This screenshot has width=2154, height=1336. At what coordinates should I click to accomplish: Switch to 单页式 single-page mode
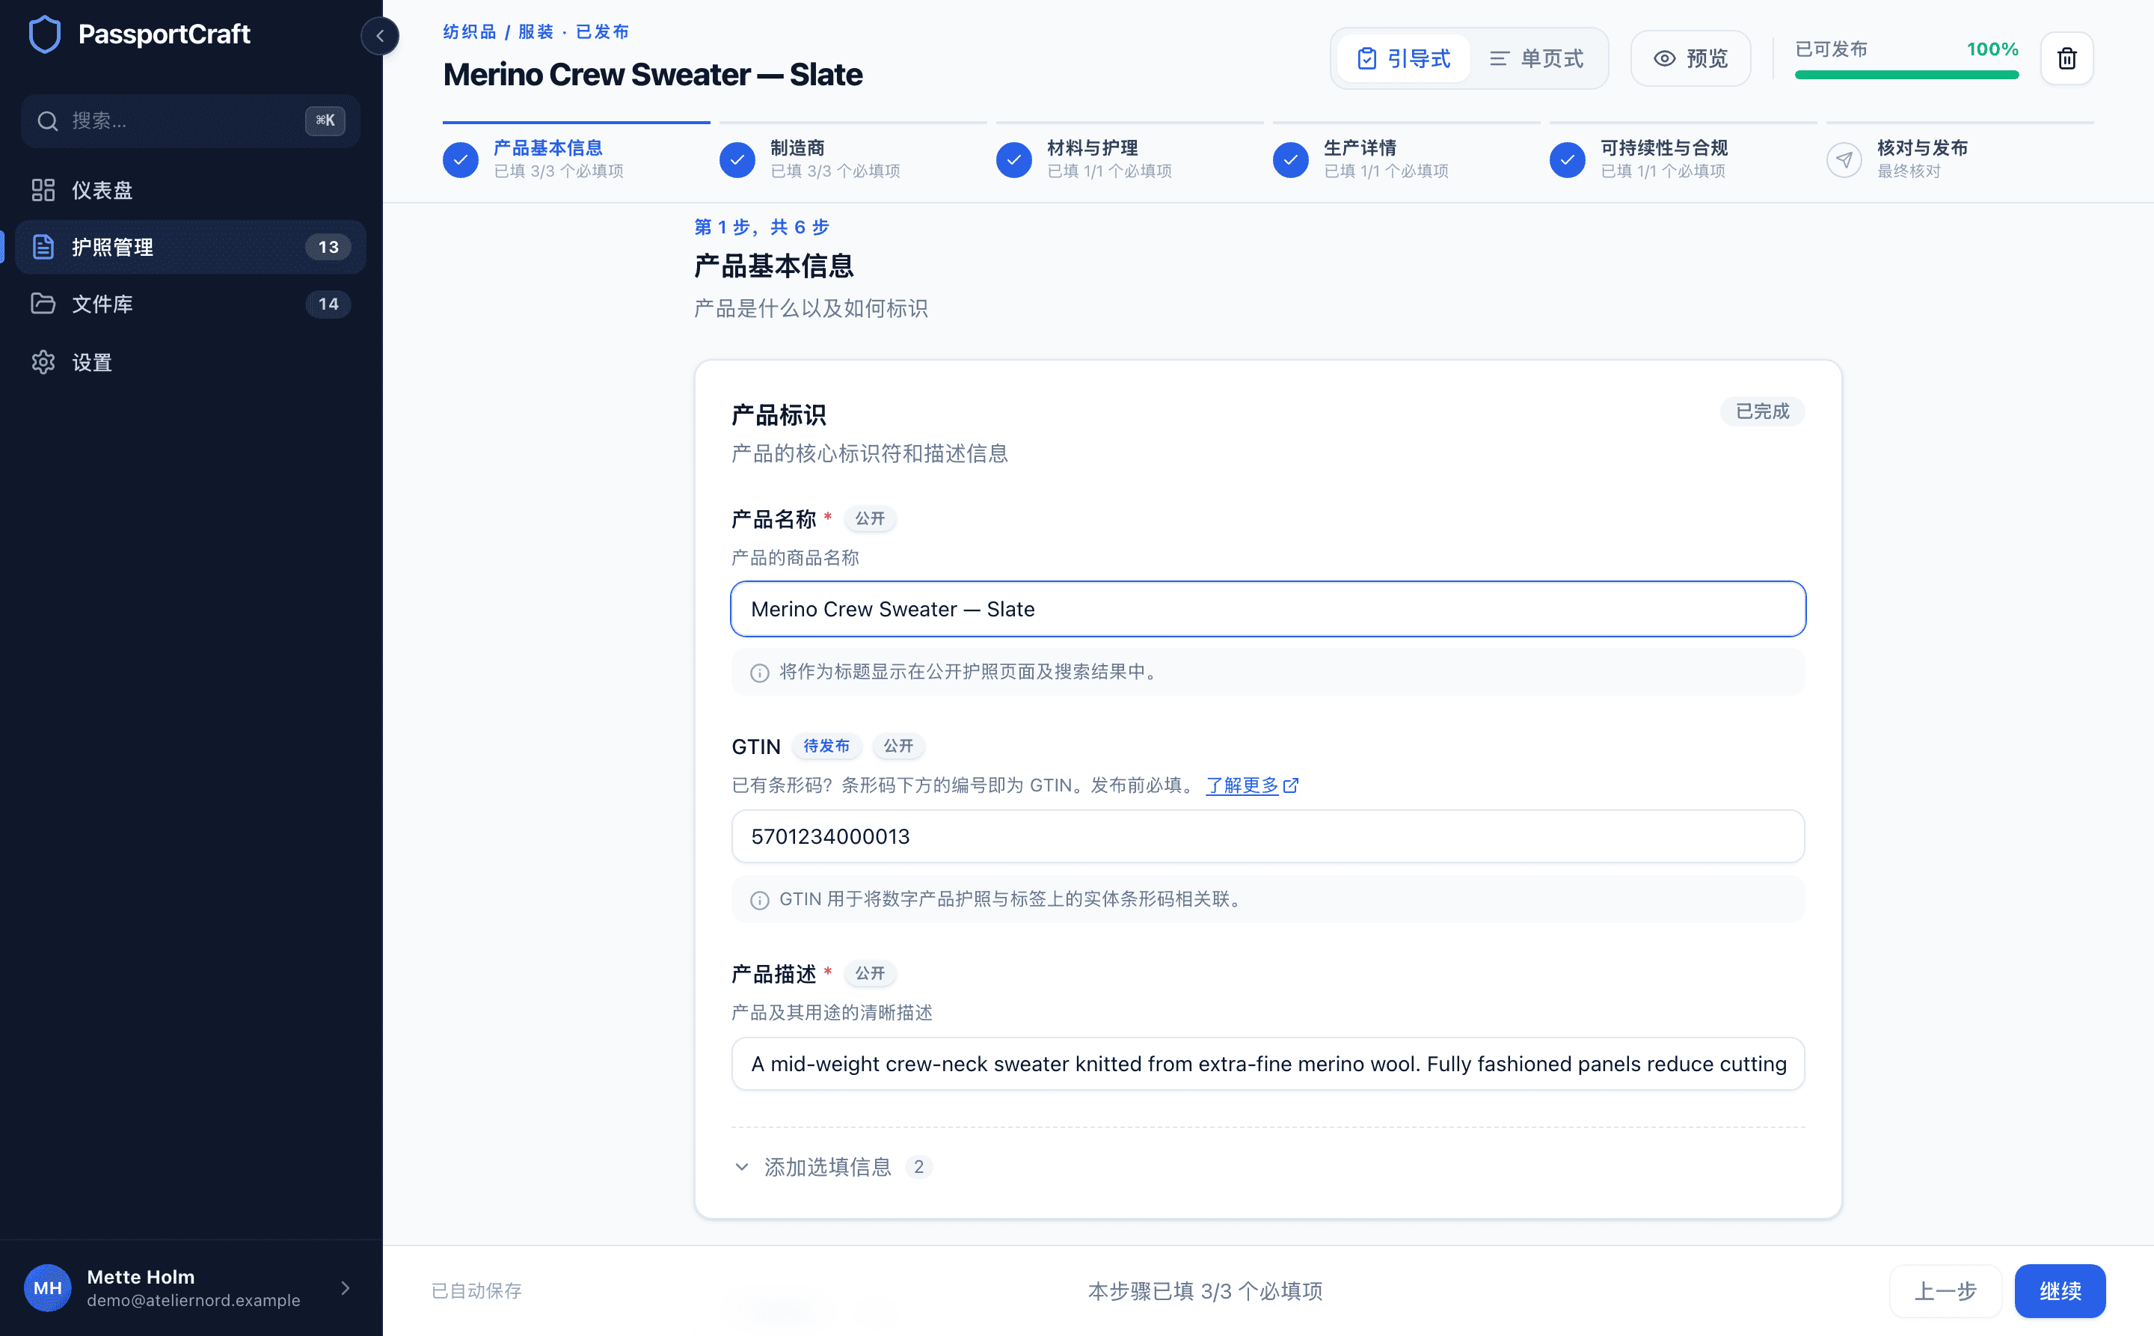pos(1537,58)
